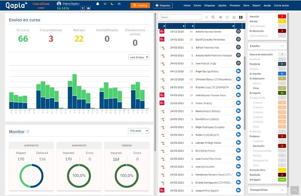This screenshot has width=301, height=196.
Task: Click the yellow 22 Retraso count
Action: click(x=79, y=39)
